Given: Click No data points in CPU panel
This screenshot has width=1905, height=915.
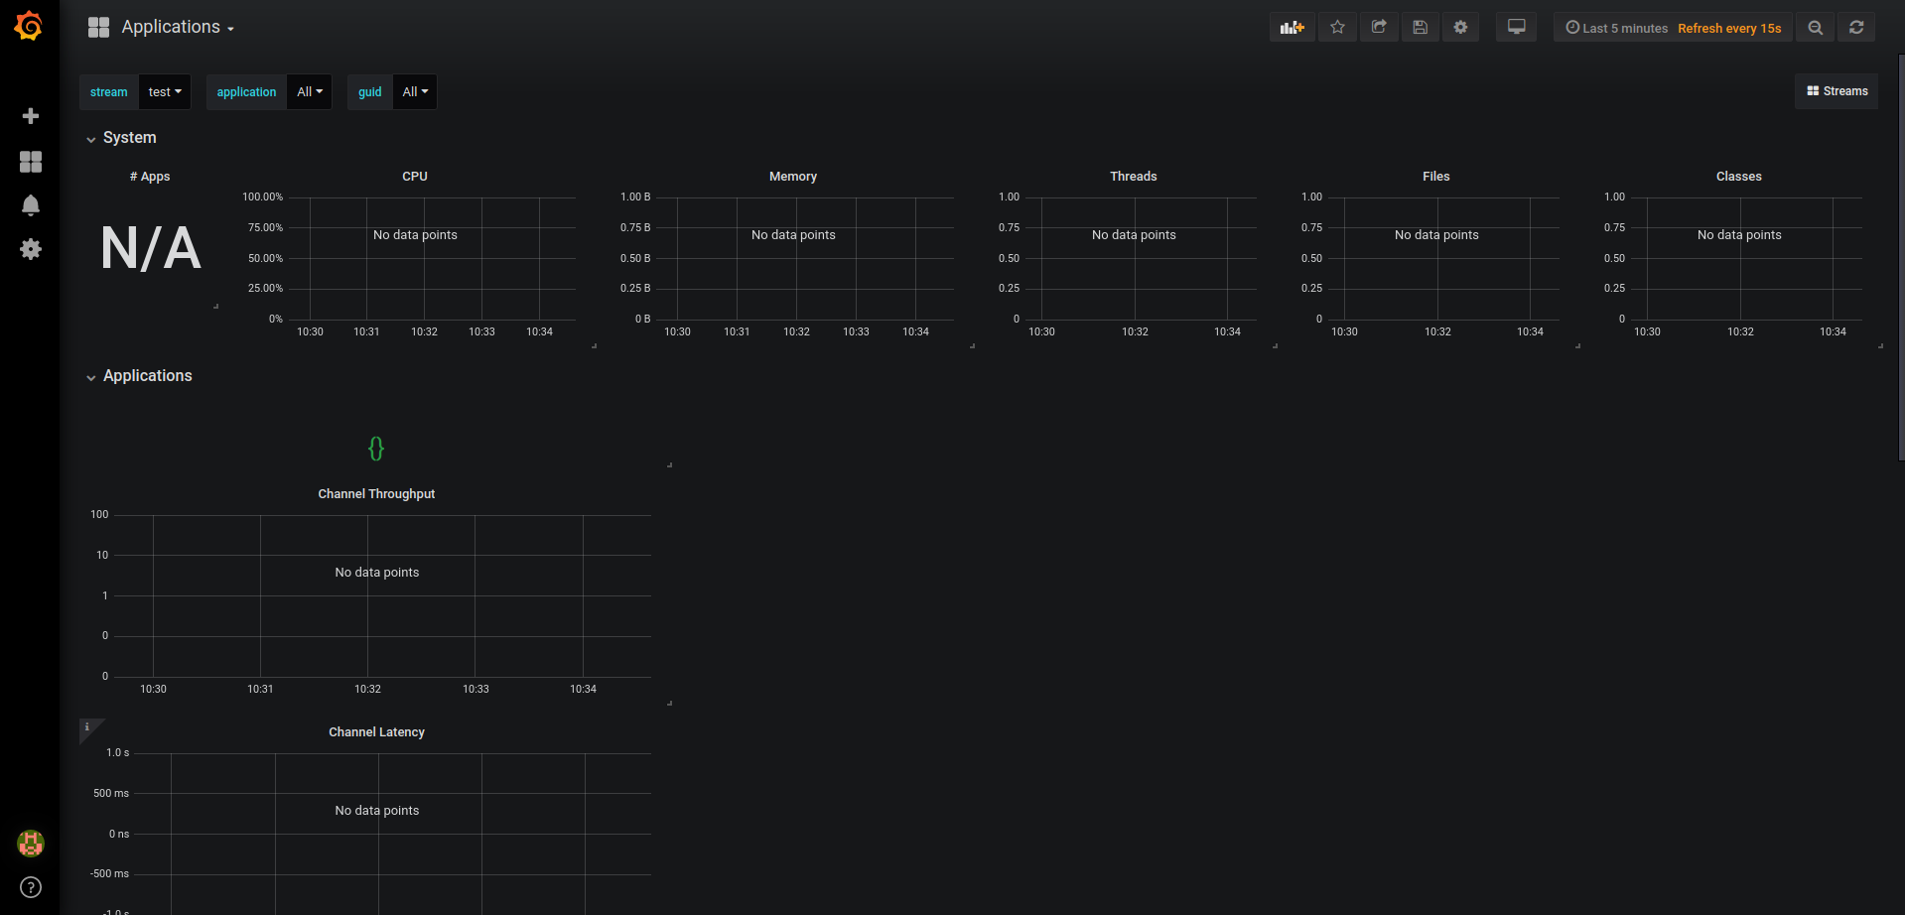Looking at the screenshot, I should (x=415, y=235).
